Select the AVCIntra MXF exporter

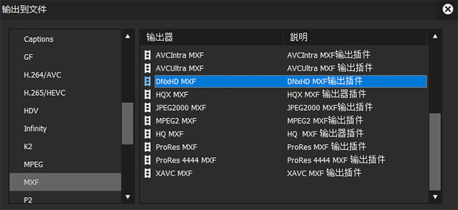pos(180,55)
